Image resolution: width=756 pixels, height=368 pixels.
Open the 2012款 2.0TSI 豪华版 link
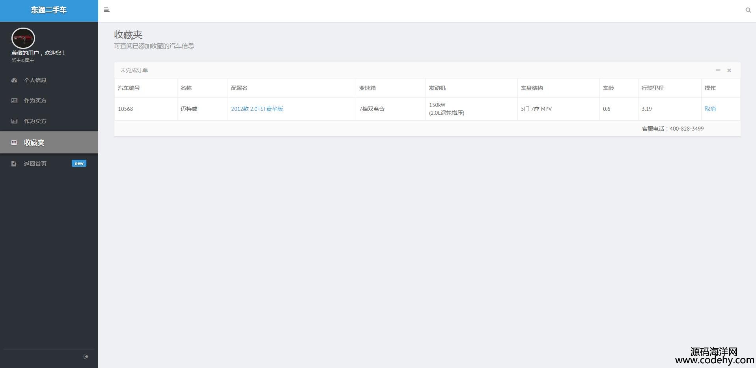point(257,109)
